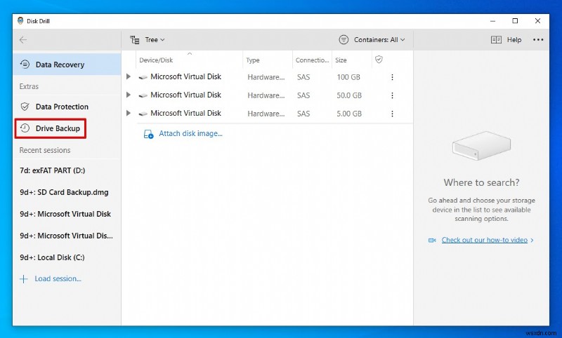Click the Data Protection shield icon
562x338 pixels.
(x=25, y=107)
